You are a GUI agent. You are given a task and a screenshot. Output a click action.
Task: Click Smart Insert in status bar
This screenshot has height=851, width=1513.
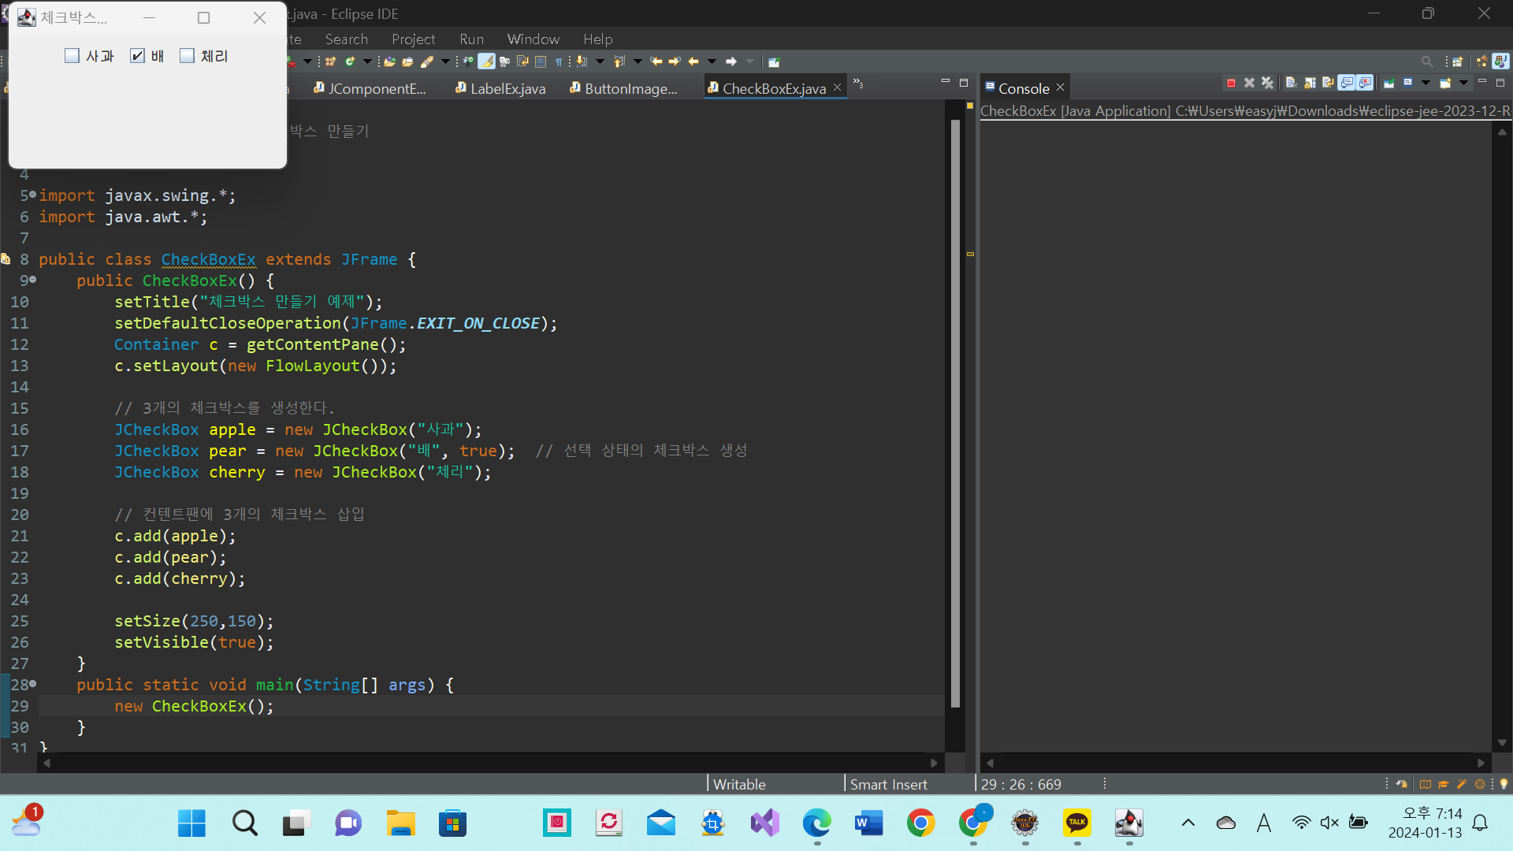tap(888, 784)
